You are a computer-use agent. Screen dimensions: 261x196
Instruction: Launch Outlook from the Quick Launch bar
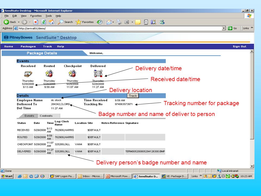point(25,176)
